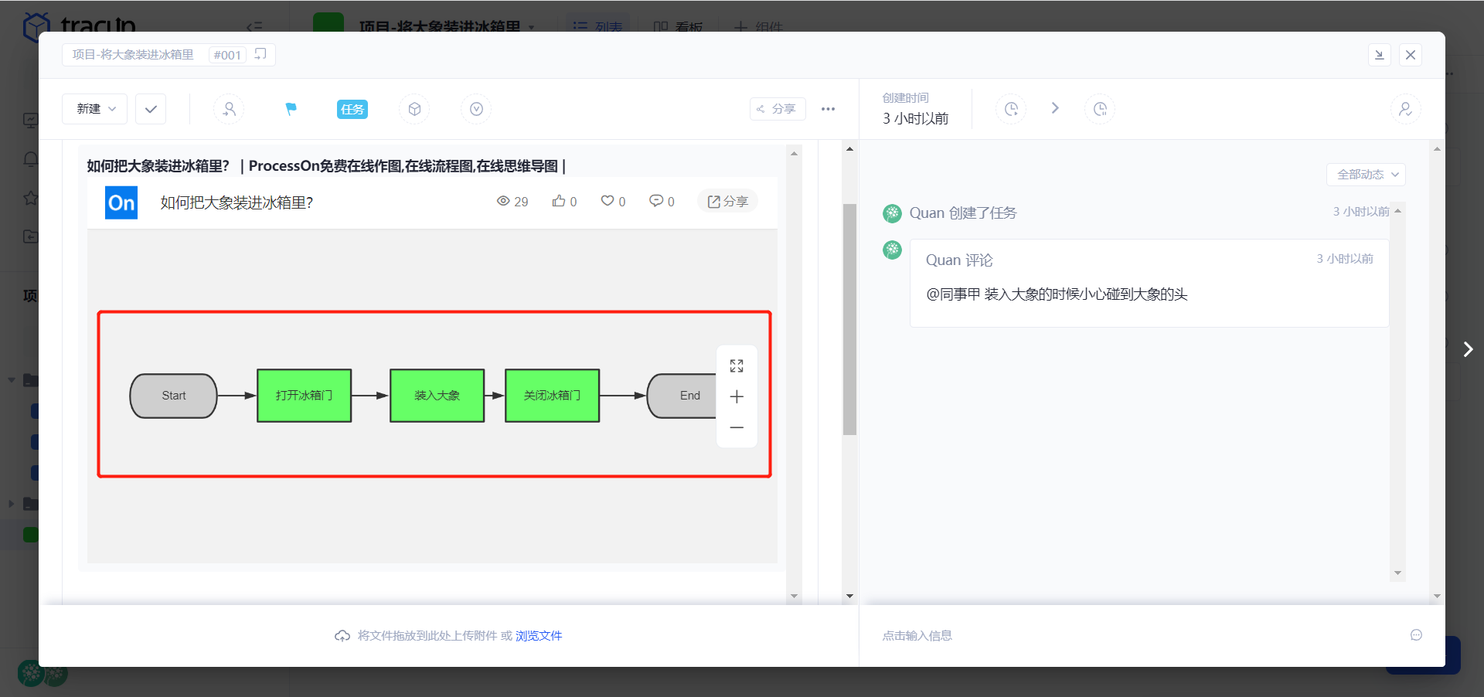This screenshot has width=1484, height=697.
Task: Switch to the 任务 tab
Action: pyautogui.click(x=352, y=109)
